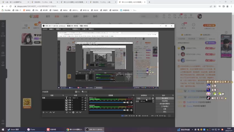Toggle visibility of Image 7 source
Image resolution: width=234 pixels, height=132 pixels.
82,102
